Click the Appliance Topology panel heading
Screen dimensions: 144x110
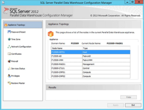tap(59, 24)
